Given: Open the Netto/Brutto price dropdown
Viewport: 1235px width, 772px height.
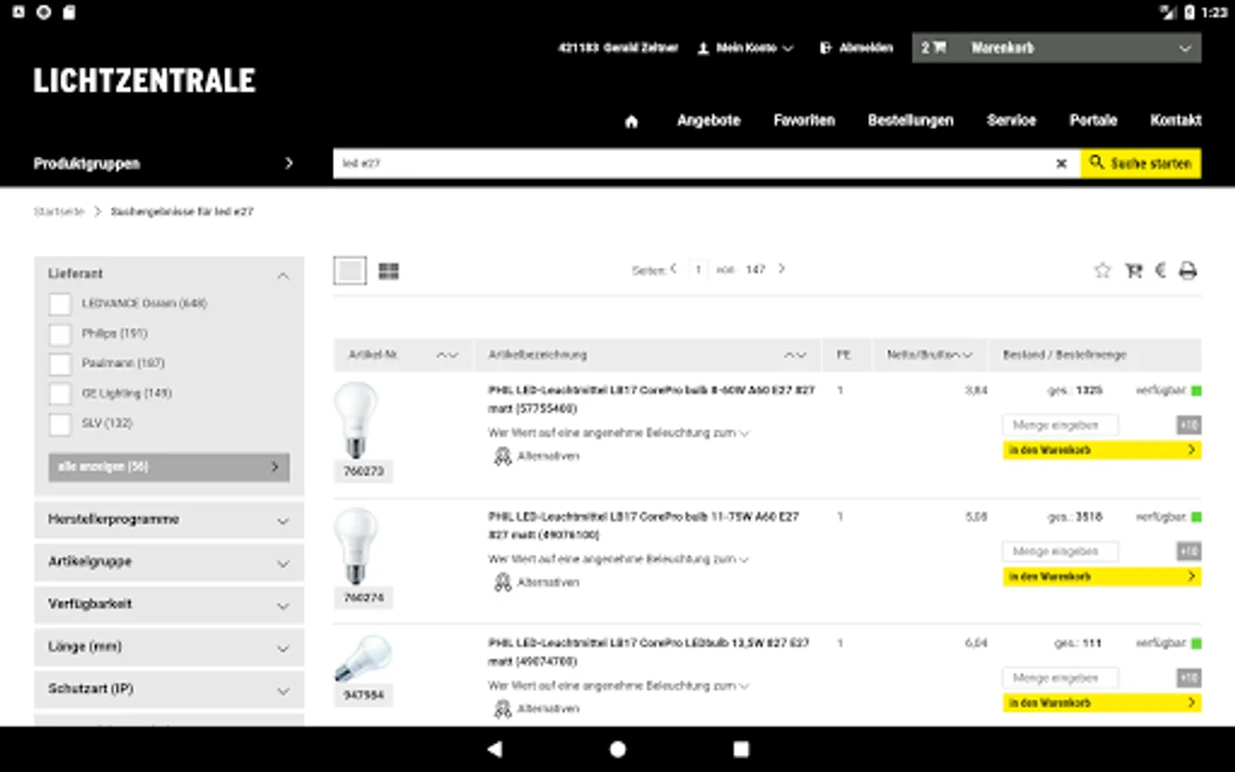Looking at the screenshot, I should coord(930,355).
